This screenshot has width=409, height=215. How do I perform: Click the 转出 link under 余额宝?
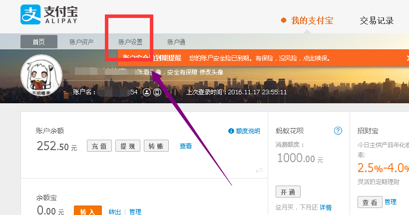click(x=114, y=212)
